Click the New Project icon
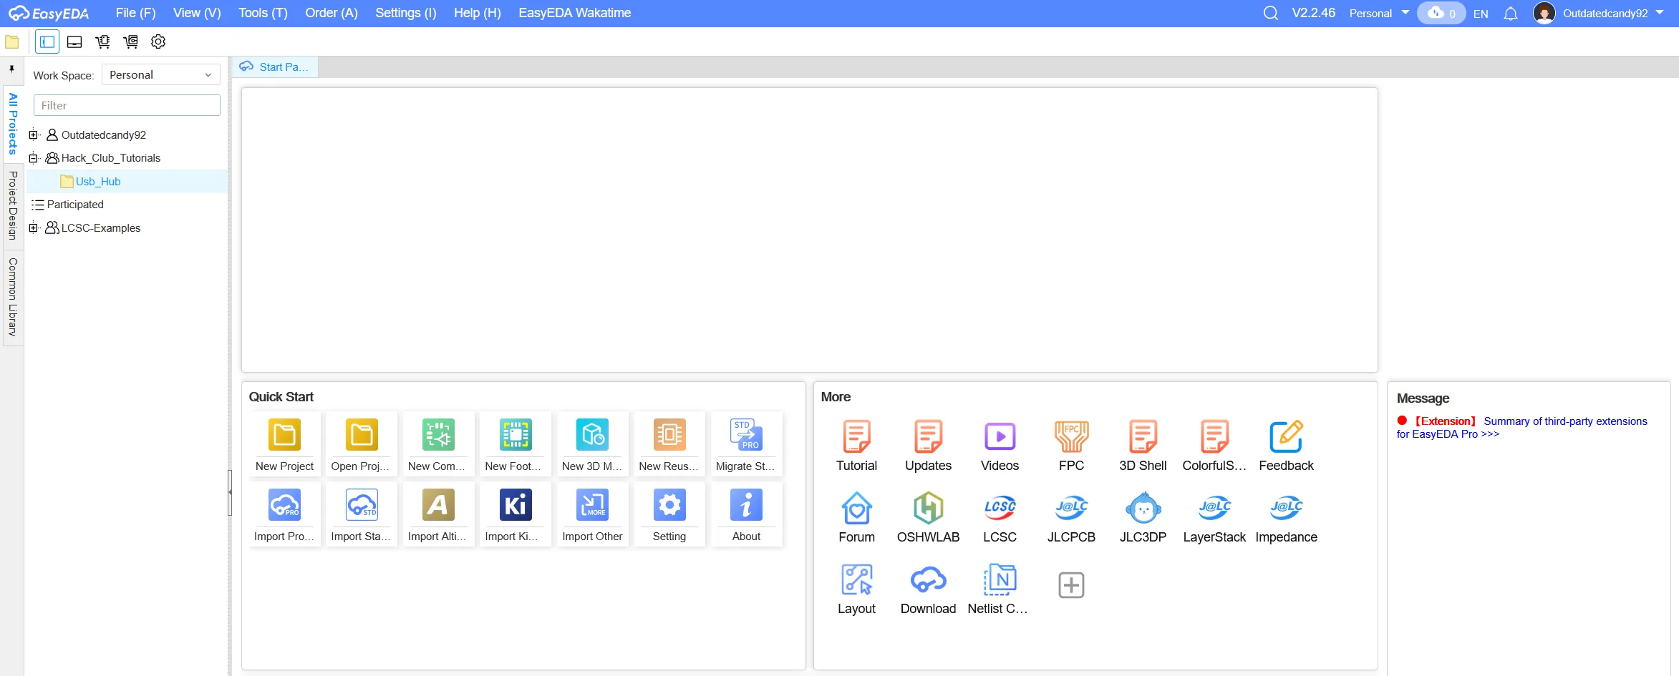Viewport: 1679px width, 676px height. click(x=284, y=434)
